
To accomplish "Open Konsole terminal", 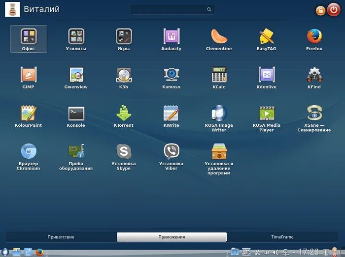I will [76, 116].
